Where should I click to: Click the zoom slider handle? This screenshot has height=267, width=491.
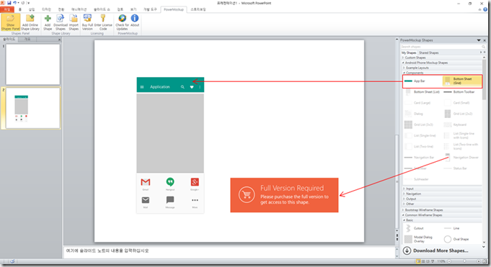pos(464,261)
